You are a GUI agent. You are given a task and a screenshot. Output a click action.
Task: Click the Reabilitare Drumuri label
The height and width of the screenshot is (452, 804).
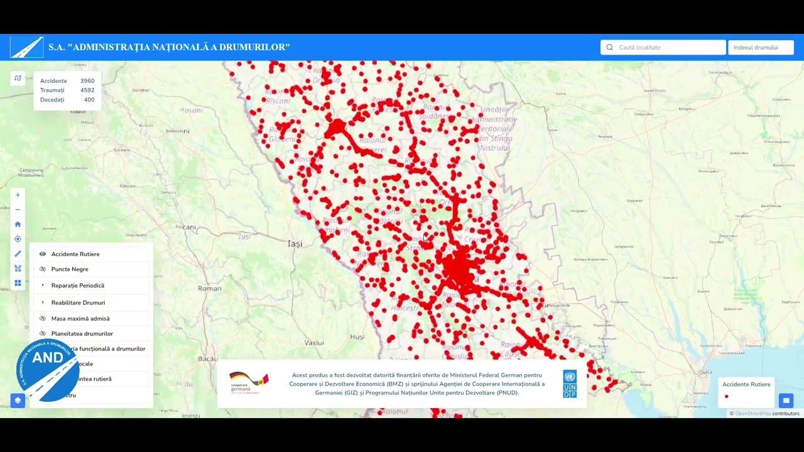coord(78,303)
